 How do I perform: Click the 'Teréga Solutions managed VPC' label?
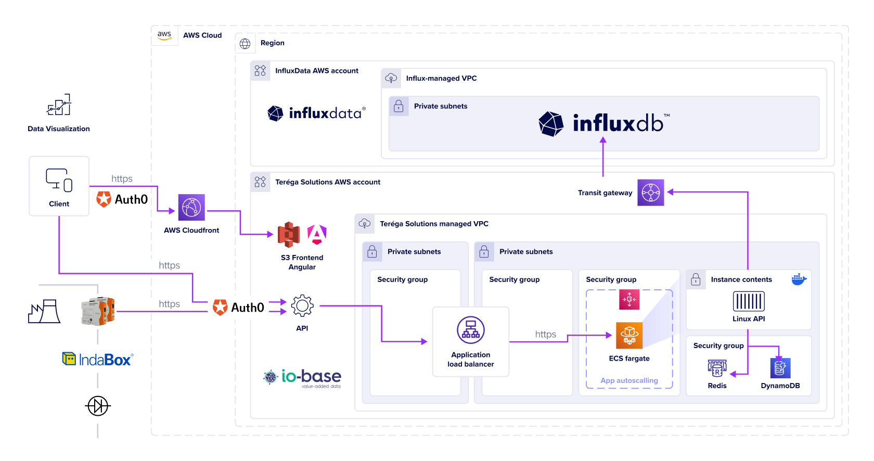(434, 224)
